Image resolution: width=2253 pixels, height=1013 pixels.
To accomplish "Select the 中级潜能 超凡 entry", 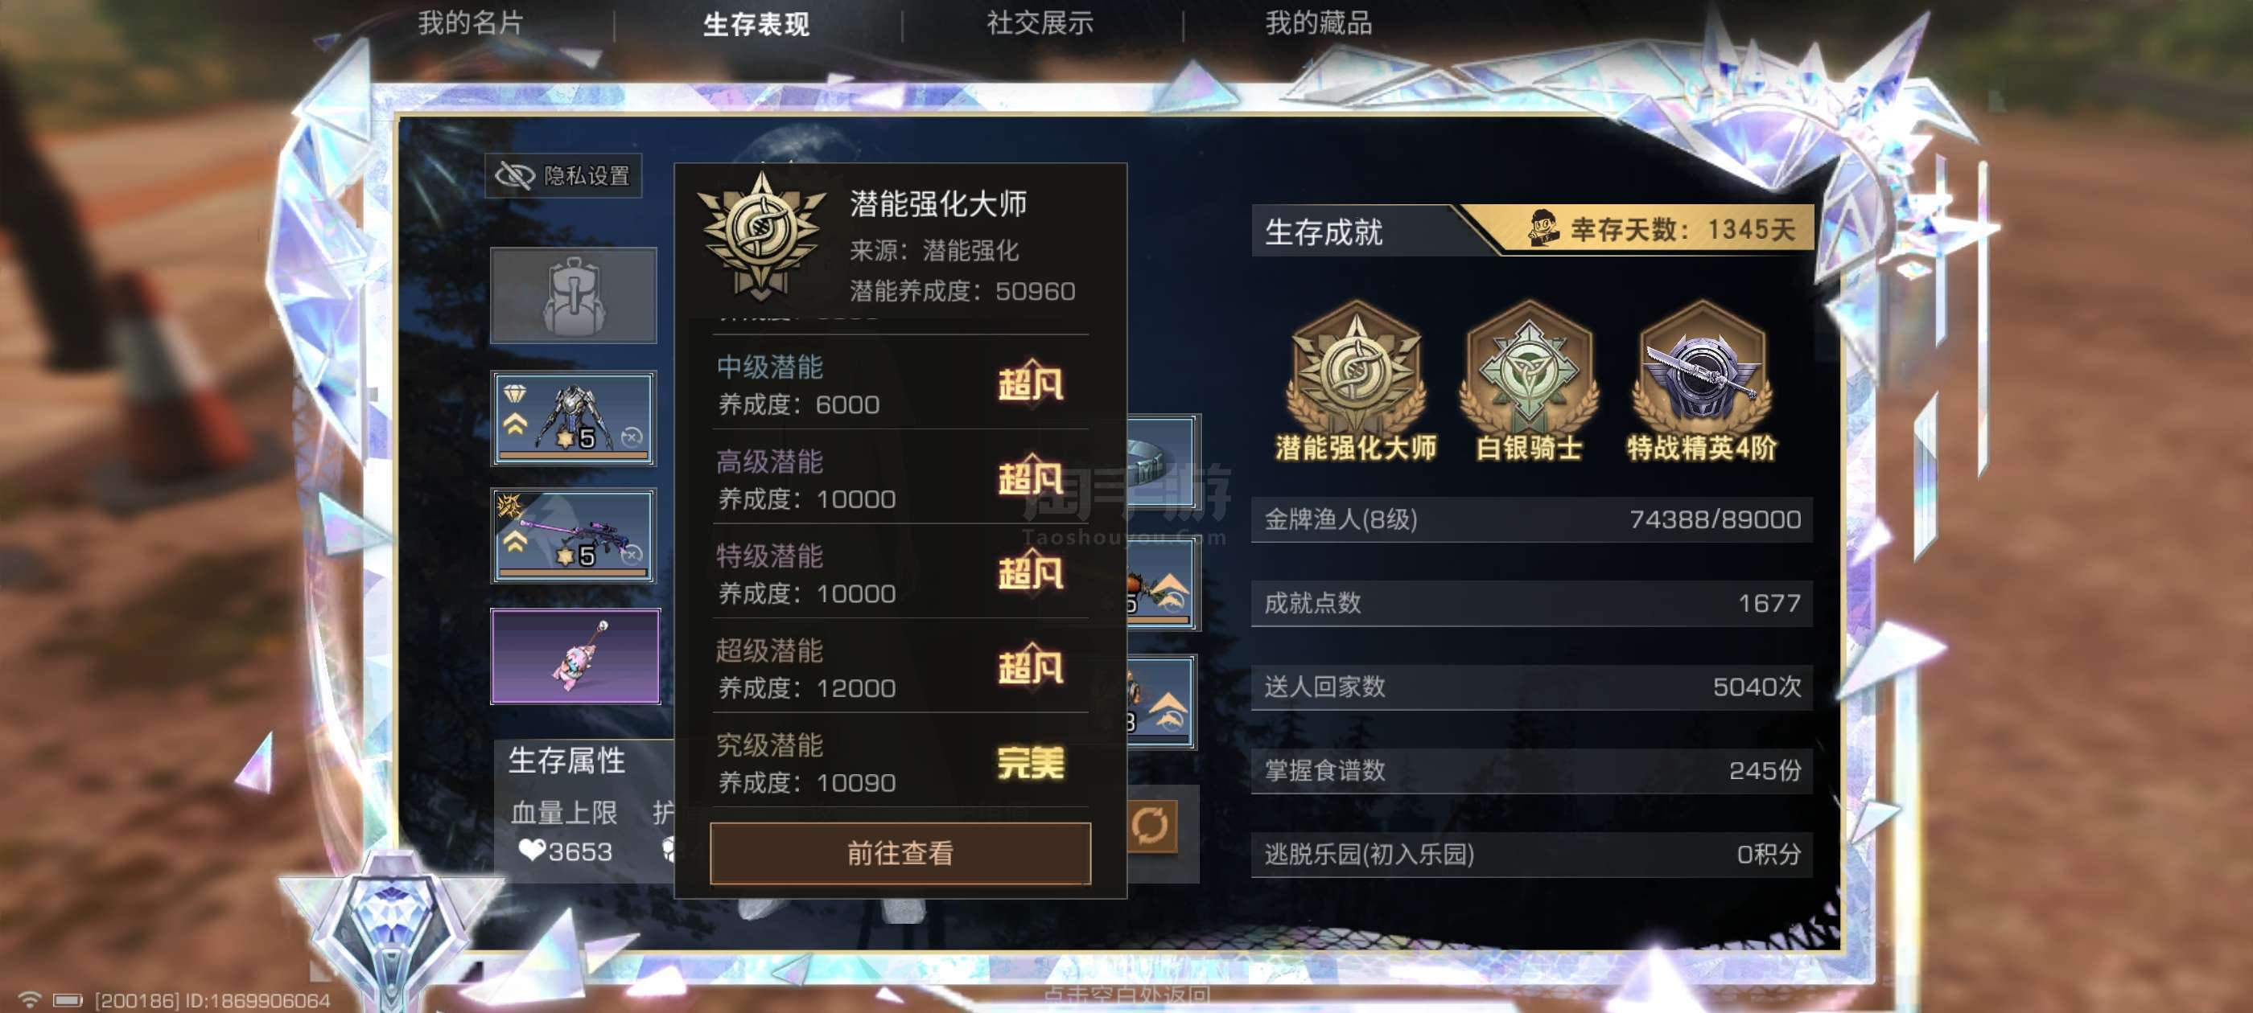I will [900, 384].
